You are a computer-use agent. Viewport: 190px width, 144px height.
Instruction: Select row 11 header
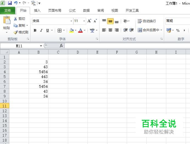click(x=4, y=106)
